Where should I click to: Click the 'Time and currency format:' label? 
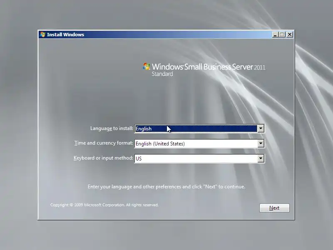104,143
